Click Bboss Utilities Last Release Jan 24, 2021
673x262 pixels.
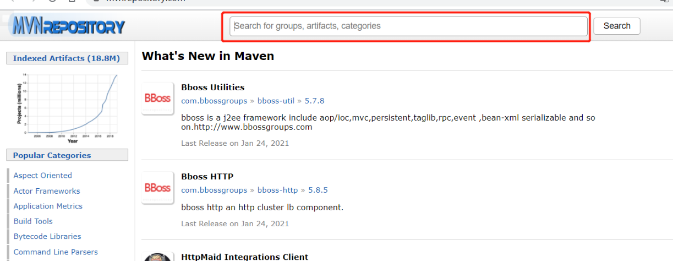click(x=235, y=143)
